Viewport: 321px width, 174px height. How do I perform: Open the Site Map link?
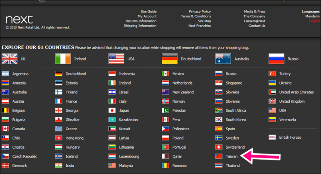tap(204, 21)
